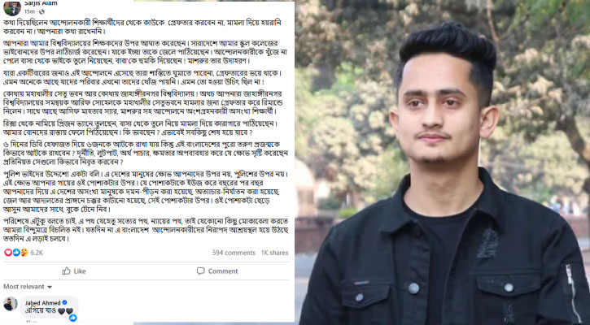590x325 pixels.
Task: Click the Care hug reaction emoji
Action: [x=24, y=253]
